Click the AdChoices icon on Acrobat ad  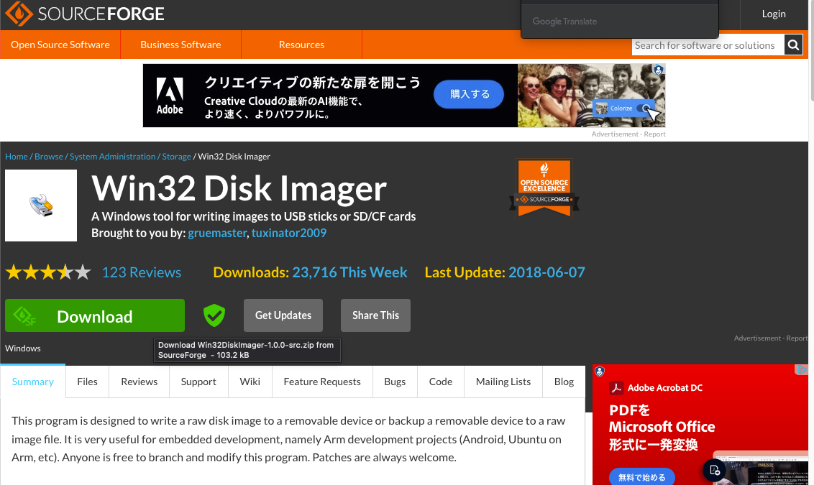[801, 370]
